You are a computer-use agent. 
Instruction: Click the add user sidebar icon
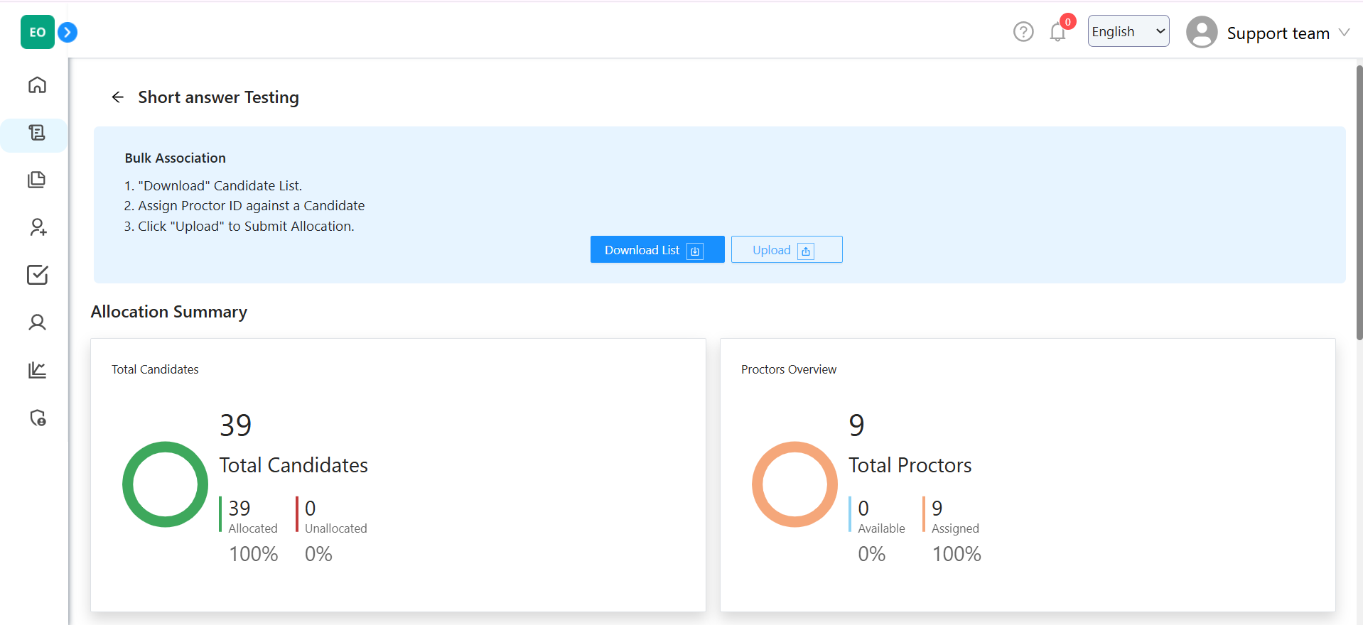coord(37,227)
